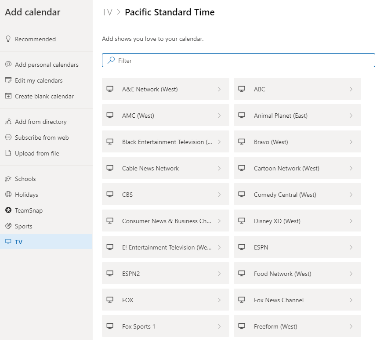Click the globe icon next to Holidays
Viewport: 391px width, 340px height.
tap(8, 195)
